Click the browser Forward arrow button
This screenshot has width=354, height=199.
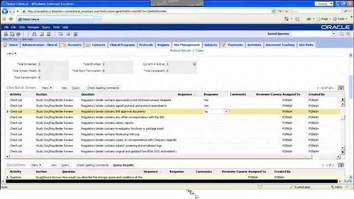coord(12,11)
